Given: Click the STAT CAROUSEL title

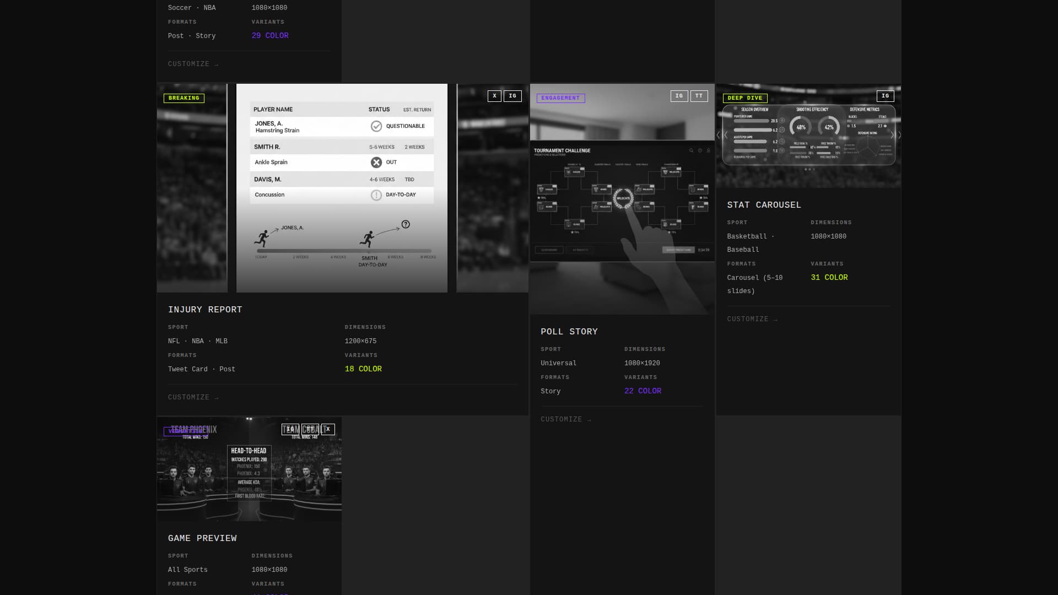Looking at the screenshot, I should pos(764,205).
